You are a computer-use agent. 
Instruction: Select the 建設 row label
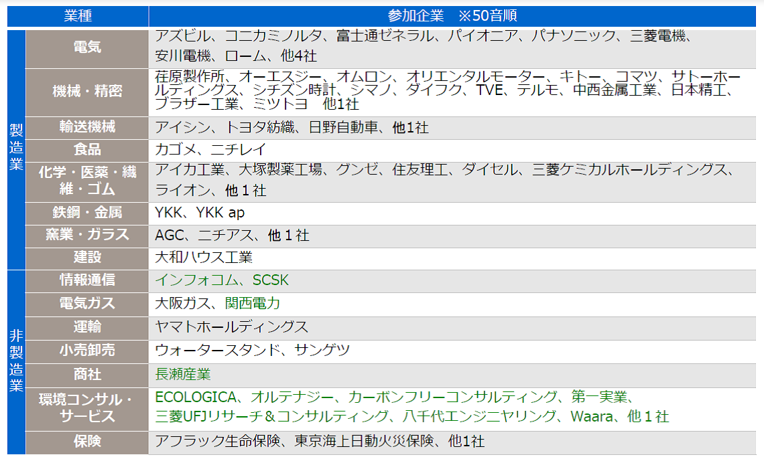coord(87,258)
